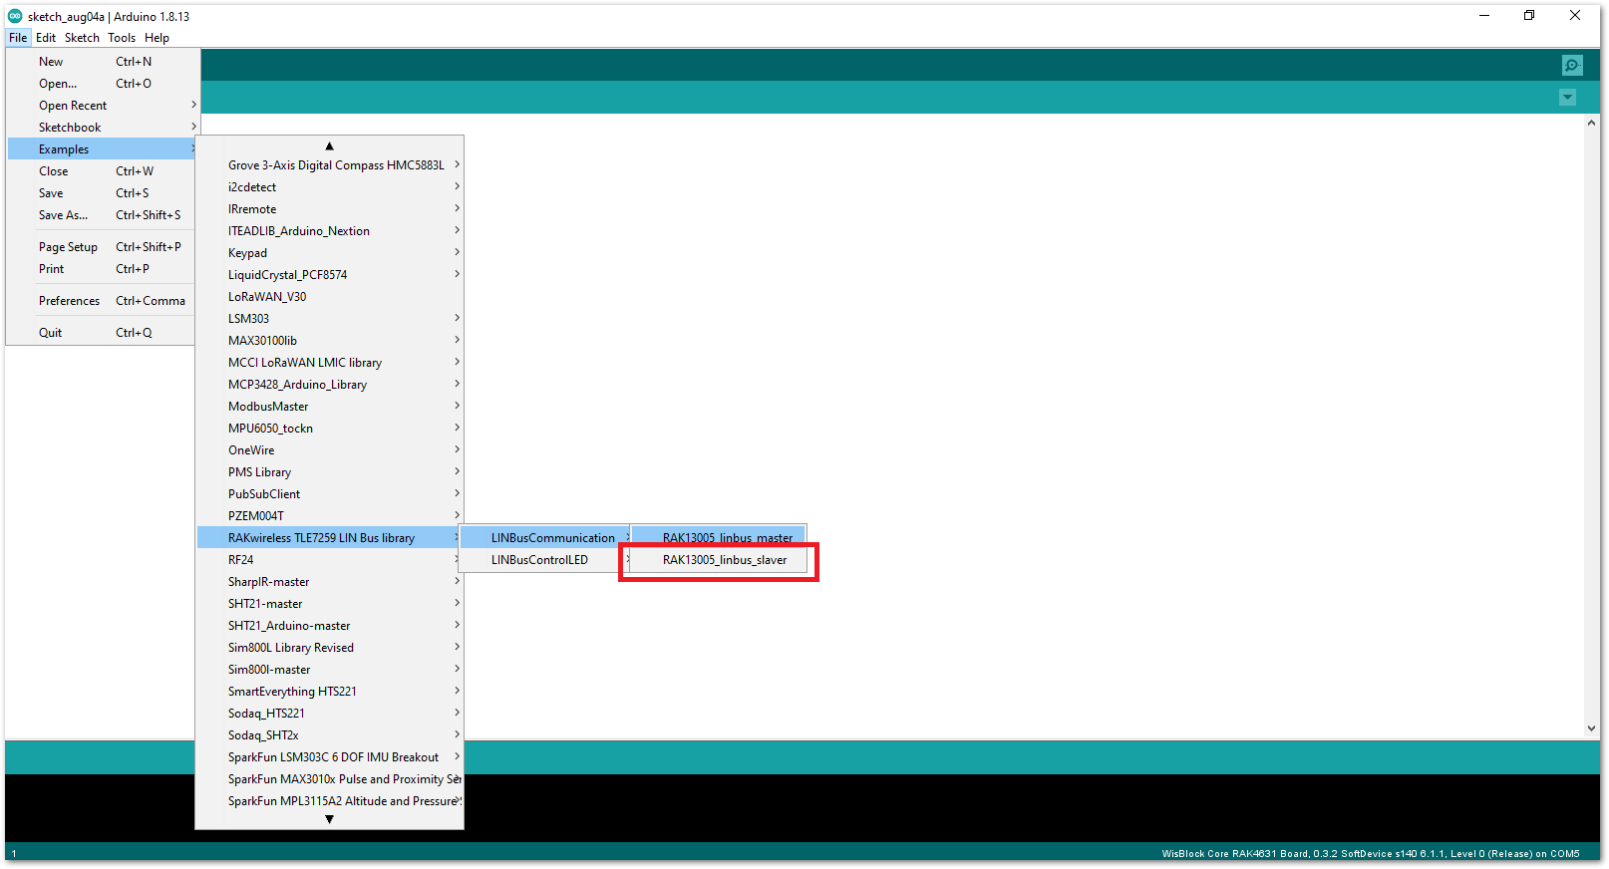
Task: Open the RAK13005_linbus_master example
Action: [x=720, y=538]
